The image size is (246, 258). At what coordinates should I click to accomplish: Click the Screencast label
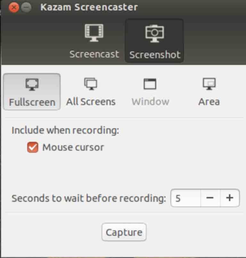point(94,54)
